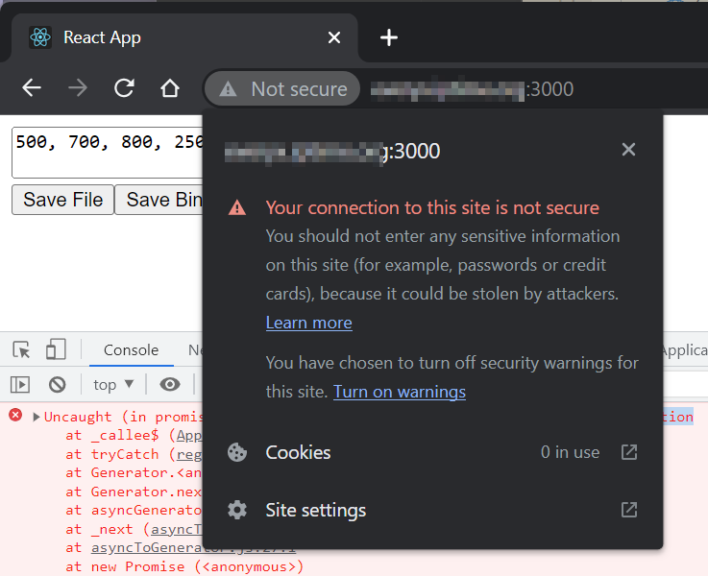708x576 pixels.
Task: Click the Turn on warnings link
Action: [x=400, y=392]
